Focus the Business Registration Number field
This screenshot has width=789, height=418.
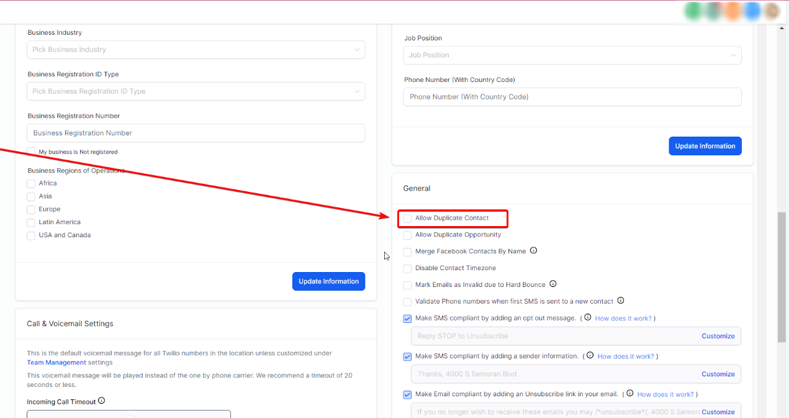tap(196, 133)
